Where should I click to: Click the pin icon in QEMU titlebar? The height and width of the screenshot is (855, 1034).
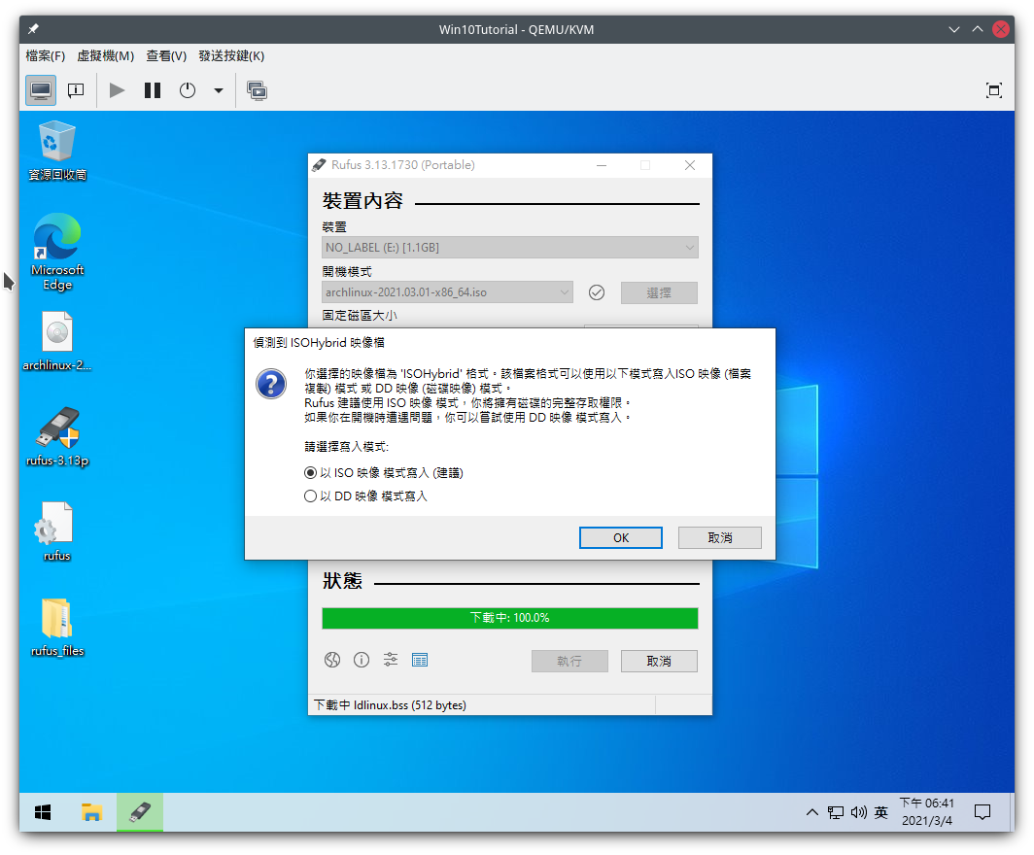(x=33, y=29)
